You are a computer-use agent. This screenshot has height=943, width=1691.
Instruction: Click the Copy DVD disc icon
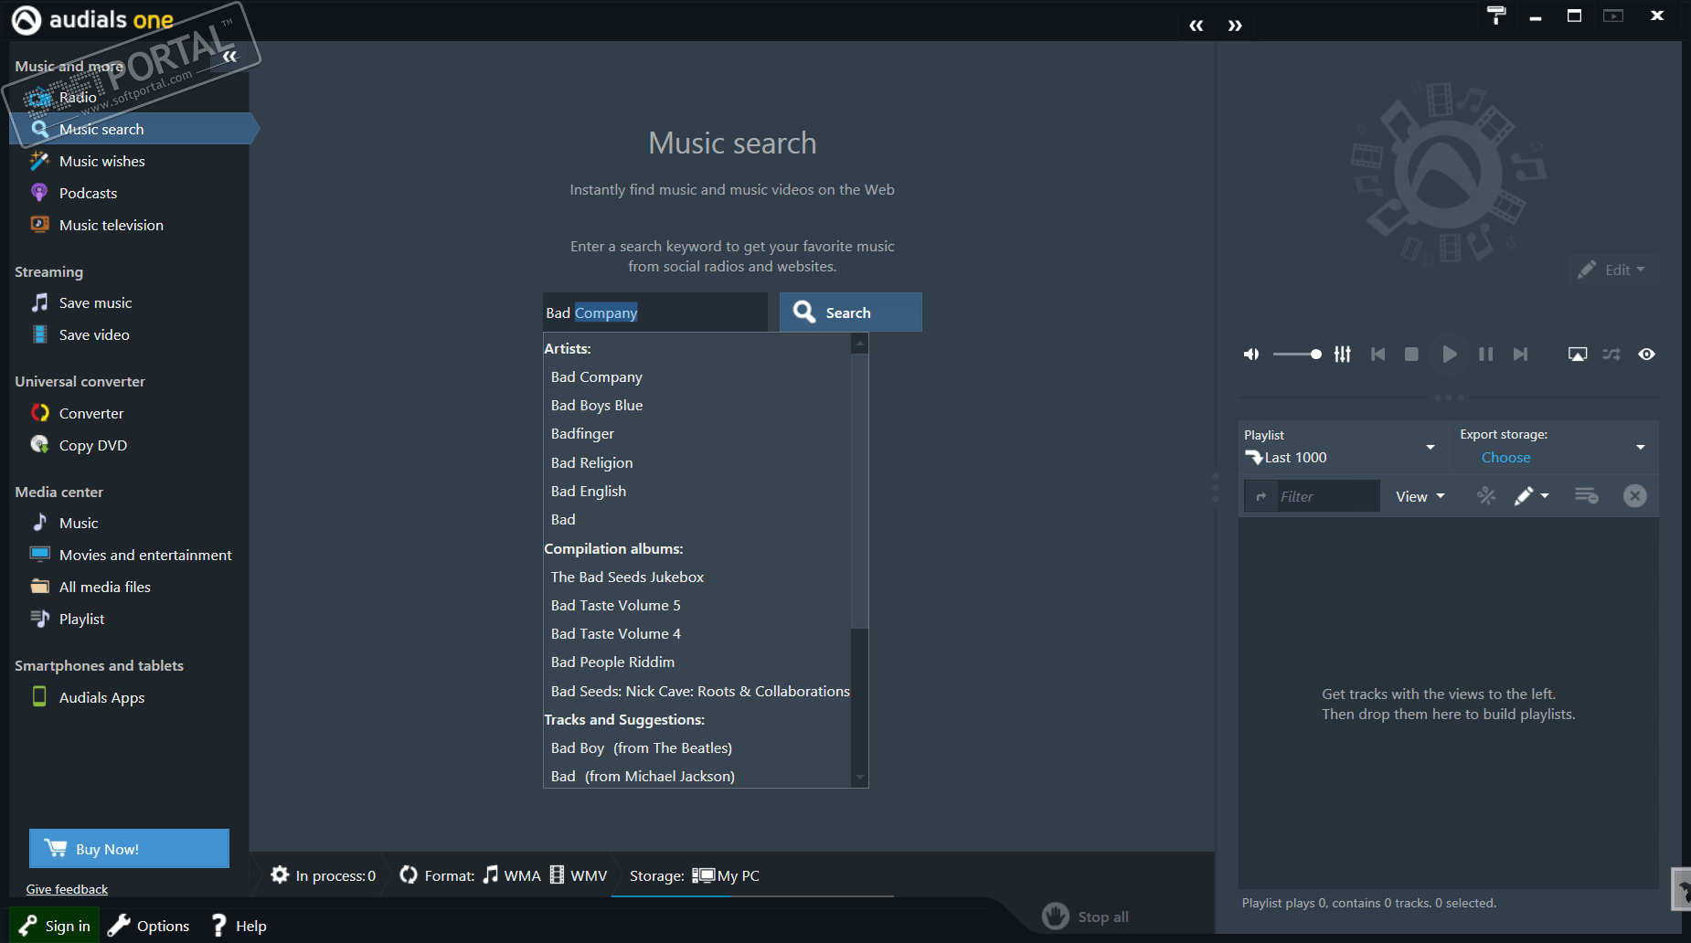click(39, 445)
